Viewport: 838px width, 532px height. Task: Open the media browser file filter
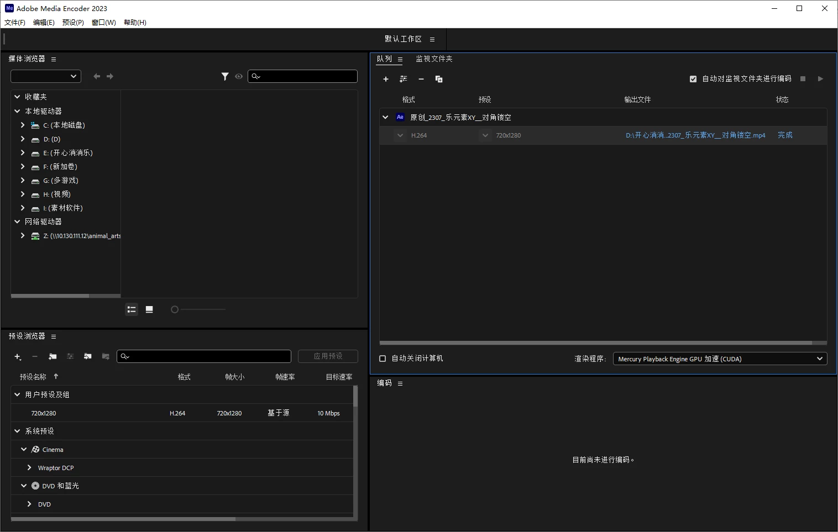tap(225, 76)
